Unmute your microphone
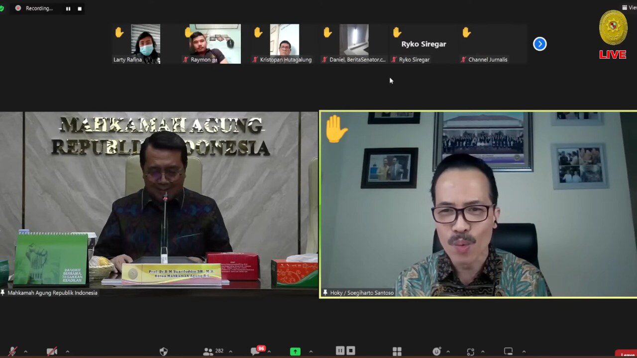Viewport: 637px width, 358px height. (12, 351)
